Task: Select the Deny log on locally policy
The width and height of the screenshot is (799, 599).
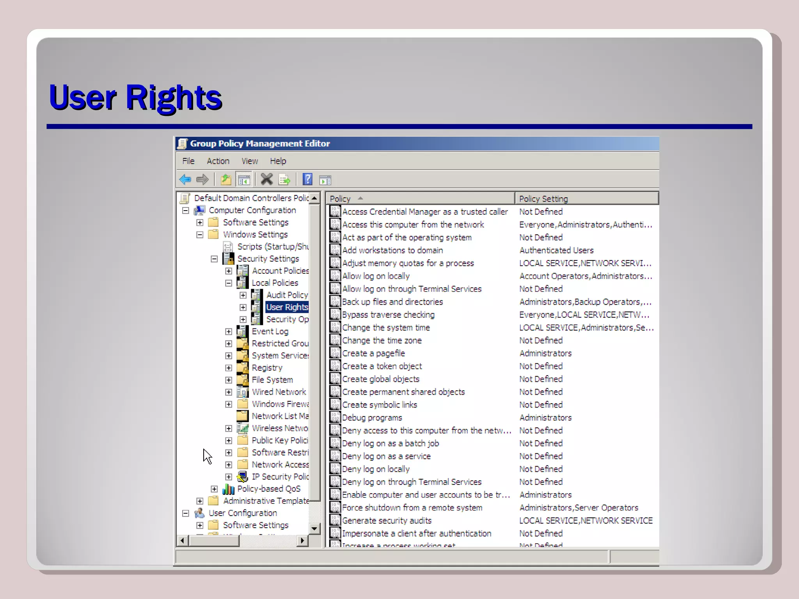Action: pyautogui.click(x=376, y=469)
